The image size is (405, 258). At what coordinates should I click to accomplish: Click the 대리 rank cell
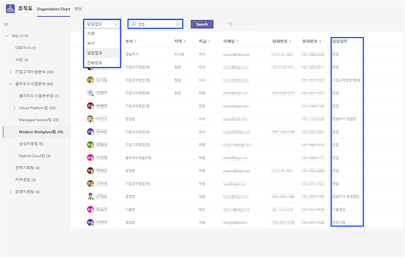[202, 210]
